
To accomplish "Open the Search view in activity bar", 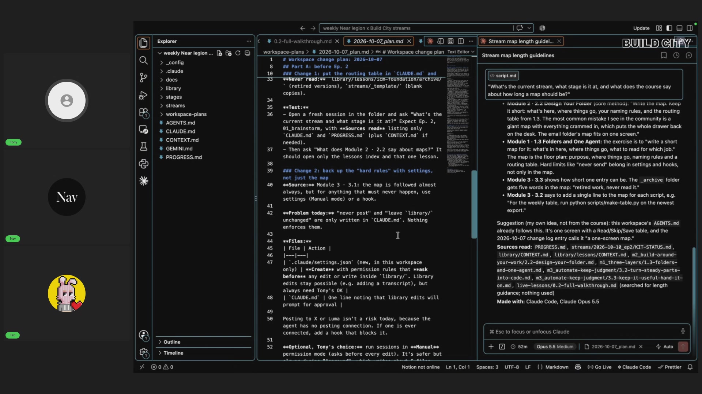I will (x=143, y=60).
